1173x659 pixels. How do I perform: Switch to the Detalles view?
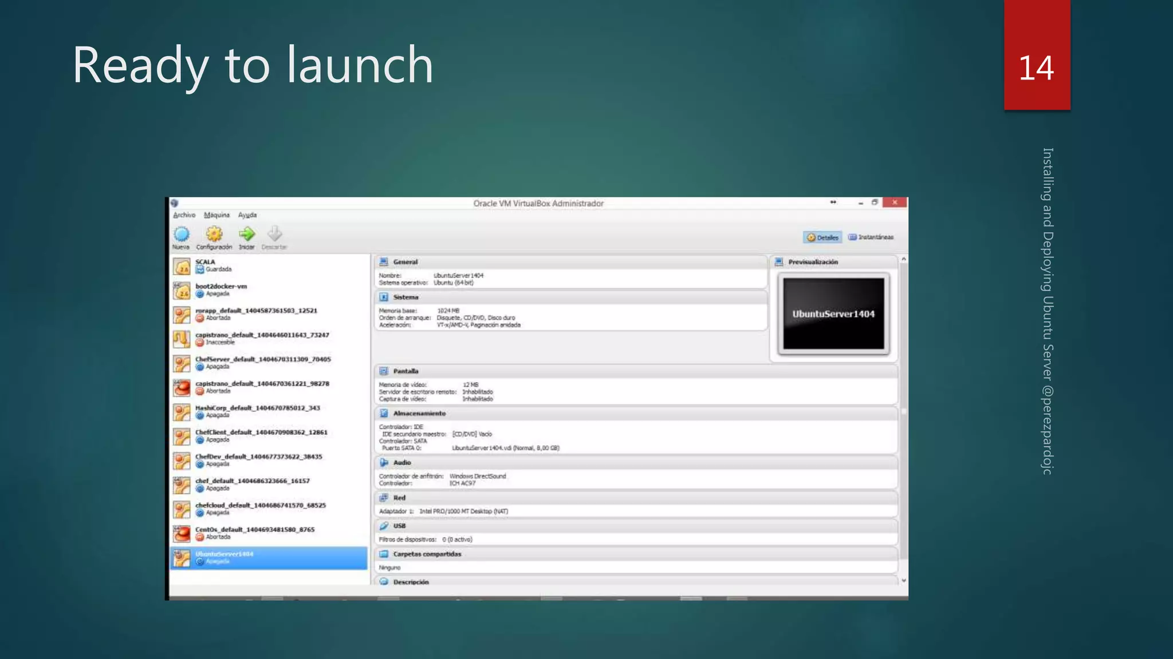point(822,237)
